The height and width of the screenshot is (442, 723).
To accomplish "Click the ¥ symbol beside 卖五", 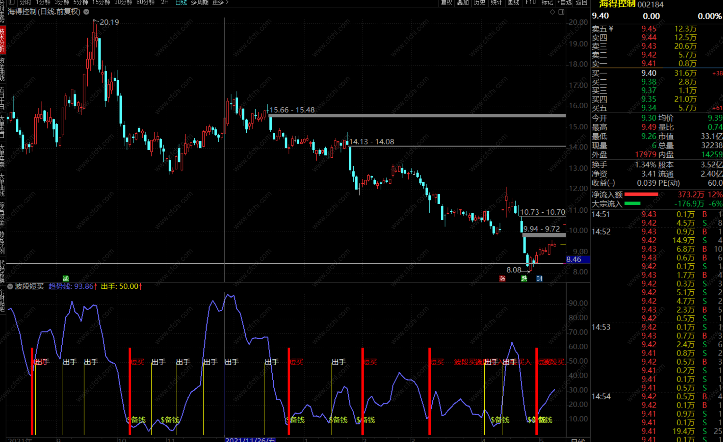I will (x=611, y=29).
